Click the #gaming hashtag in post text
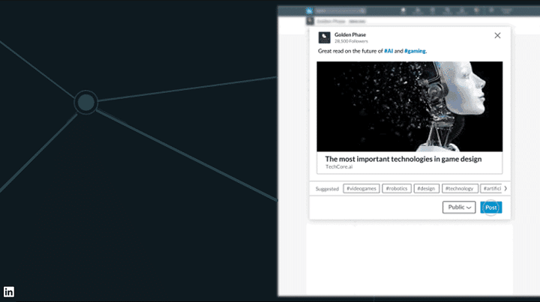 (x=415, y=51)
